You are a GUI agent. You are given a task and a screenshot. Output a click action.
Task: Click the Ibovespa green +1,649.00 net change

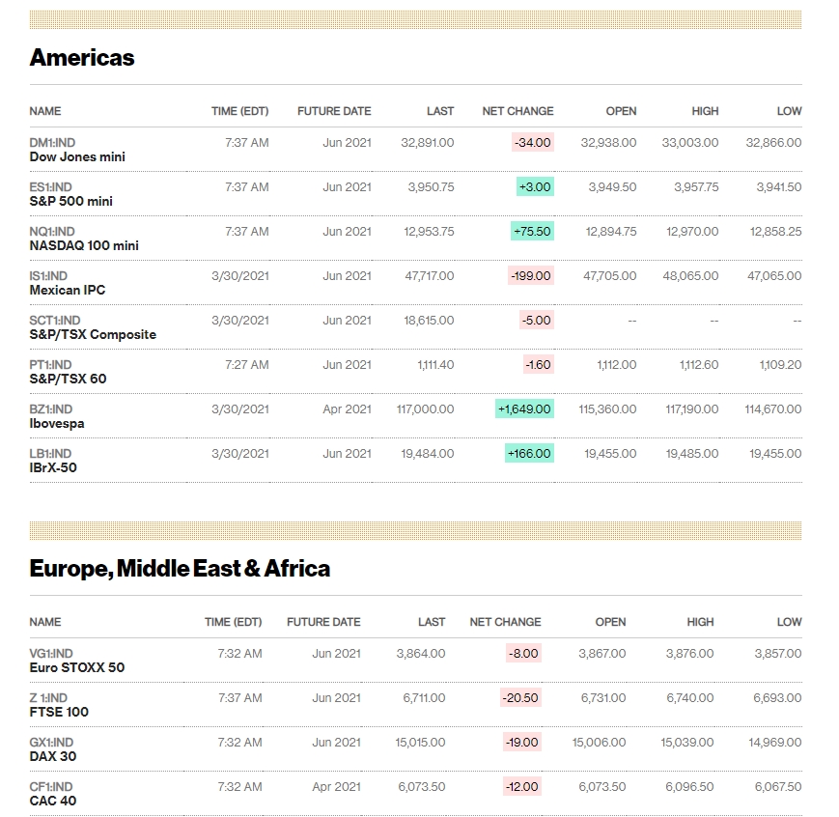point(524,409)
